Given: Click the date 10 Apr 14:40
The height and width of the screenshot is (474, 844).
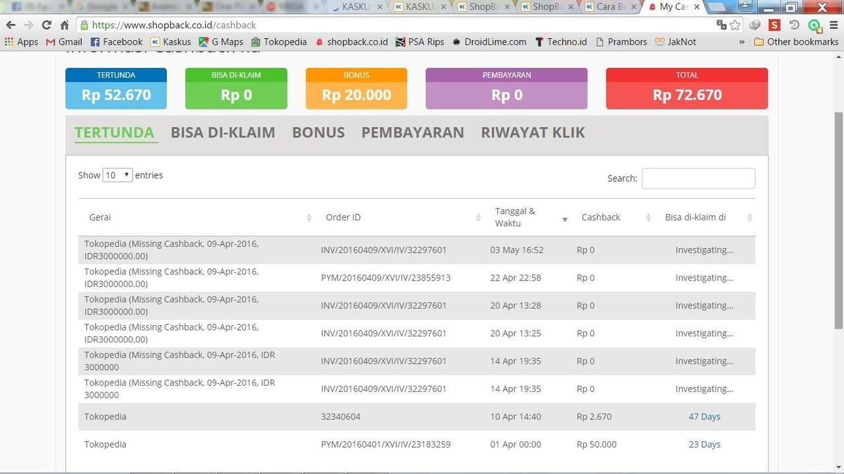Looking at the screenshot, I should [516, 417].
